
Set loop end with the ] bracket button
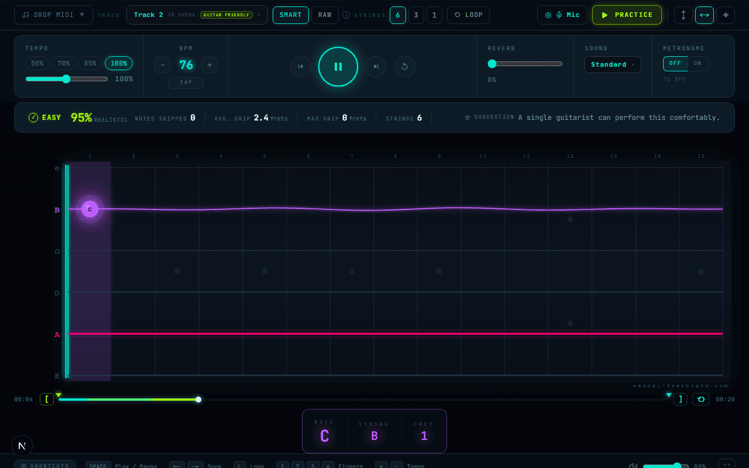[x=681, y=400]
